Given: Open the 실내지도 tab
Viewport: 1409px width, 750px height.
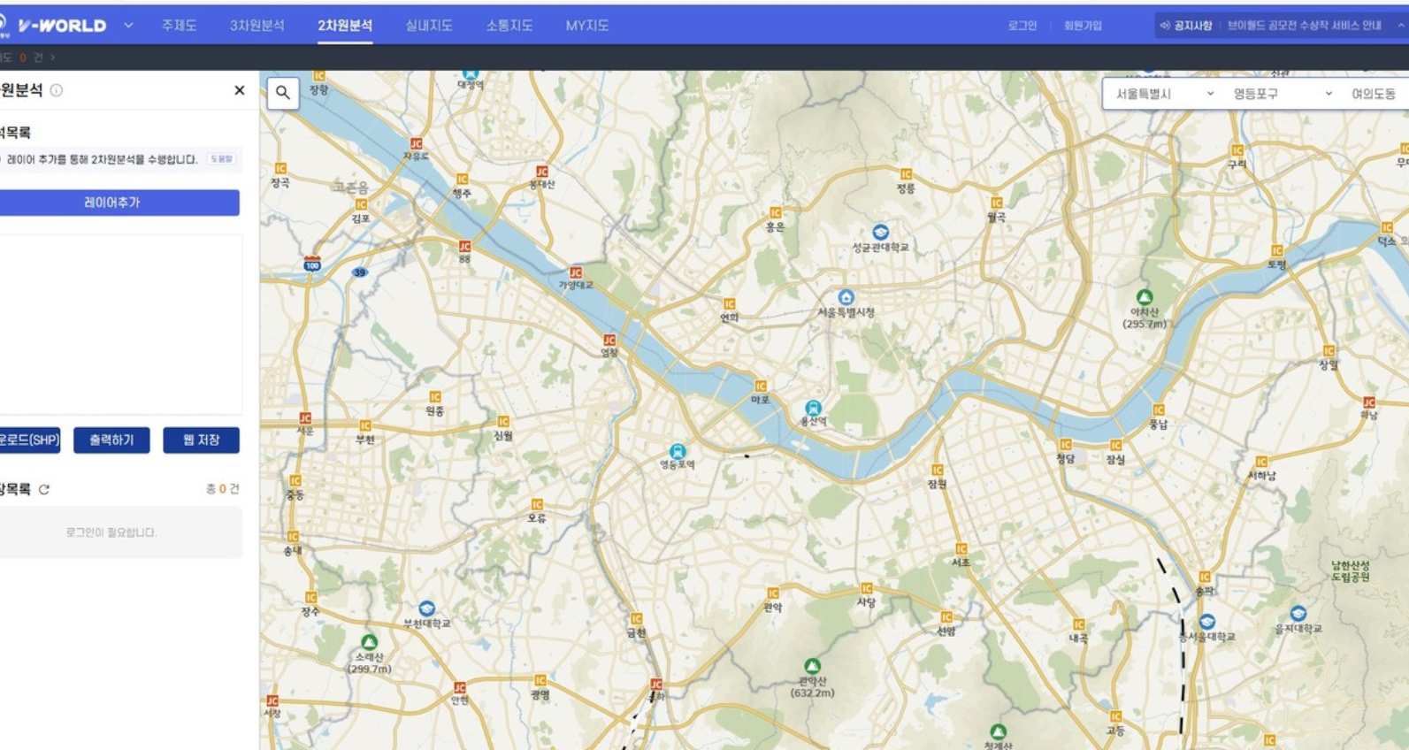Looking at the screenshot, I should [x=429, y=26].
